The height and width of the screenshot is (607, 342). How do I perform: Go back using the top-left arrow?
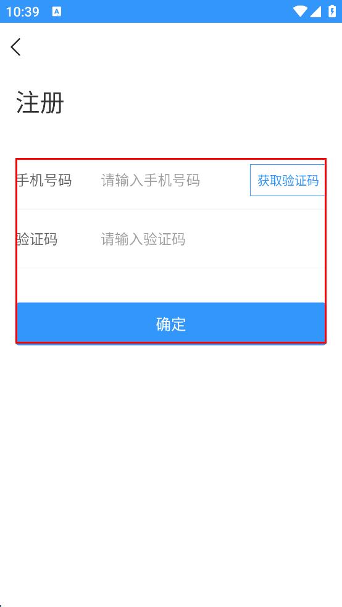15,47
